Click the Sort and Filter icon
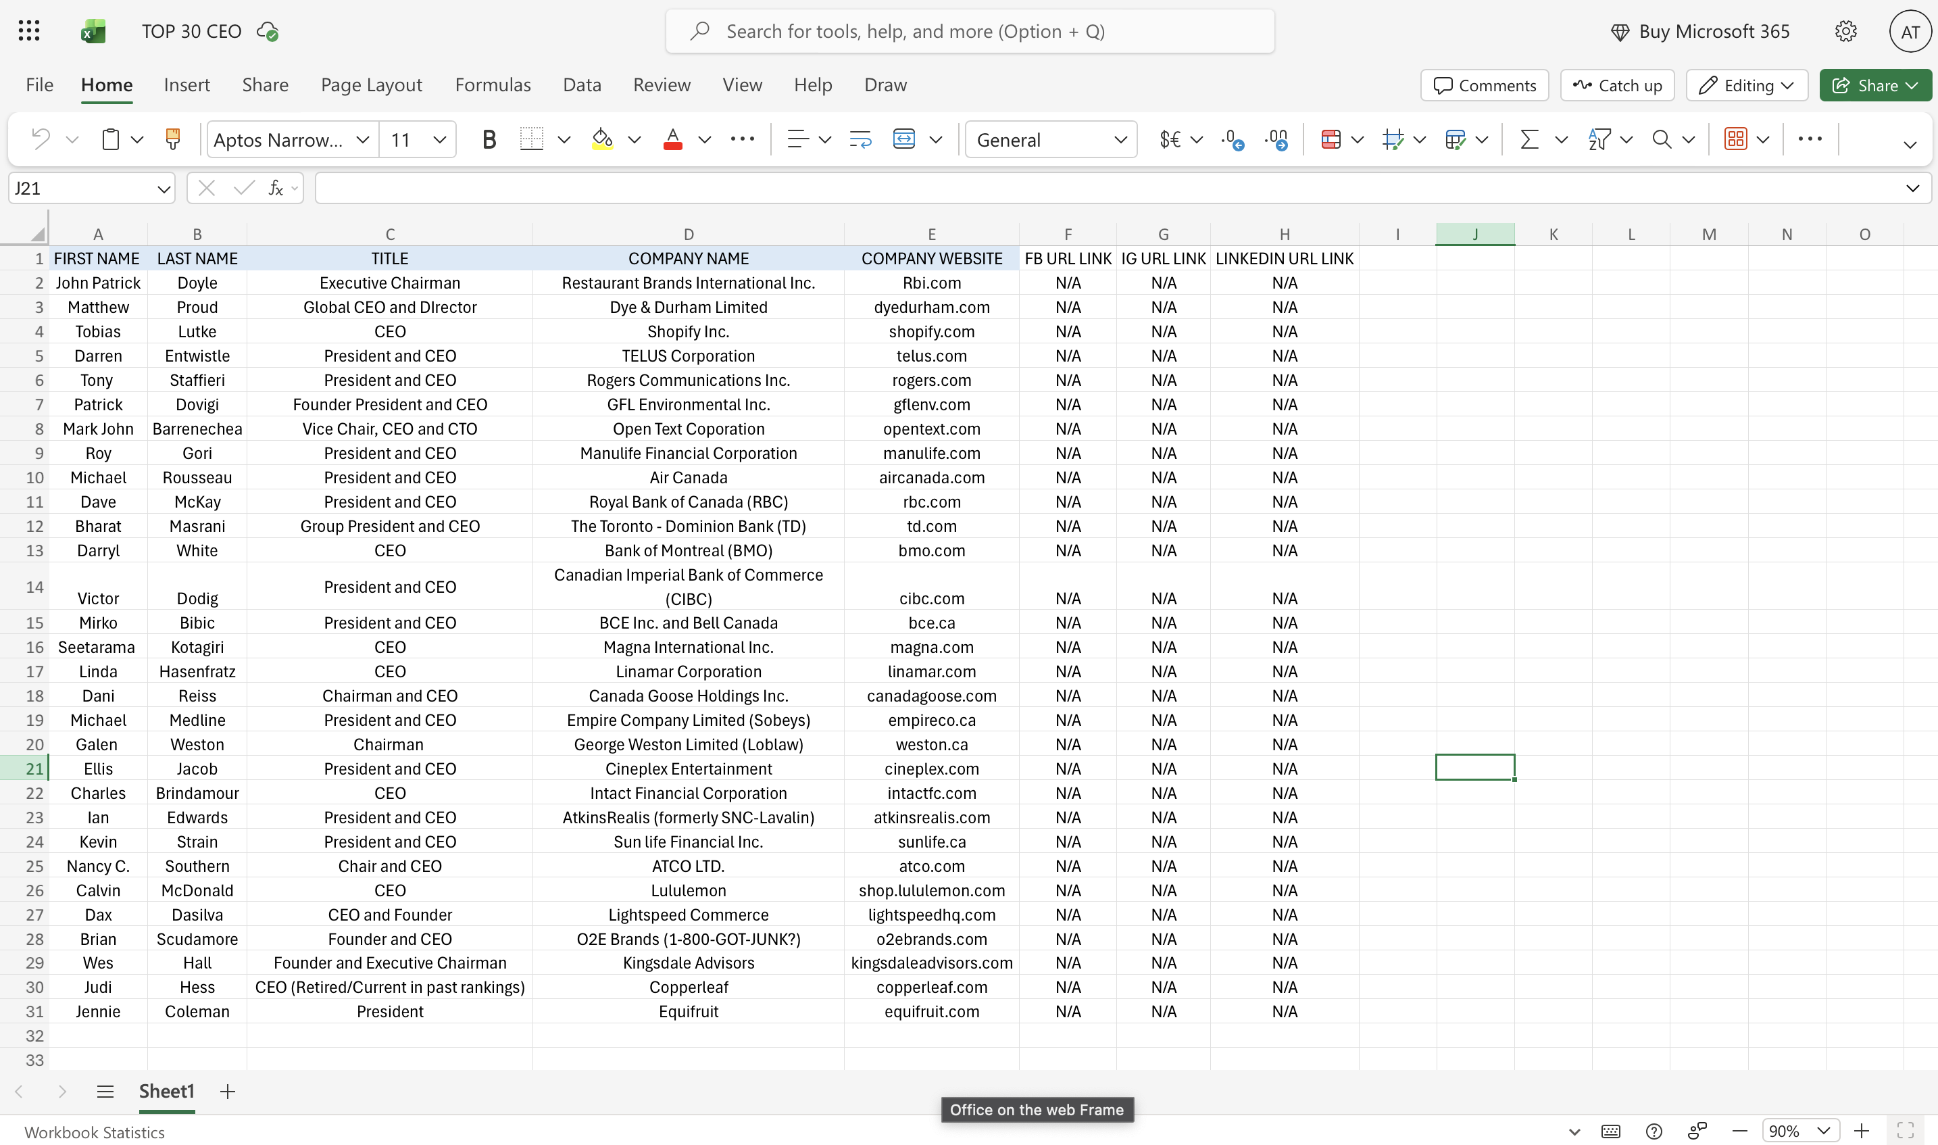The height and width of the screenshot is (1145, 1938). pyautogui.click(x=1599, y=140)
